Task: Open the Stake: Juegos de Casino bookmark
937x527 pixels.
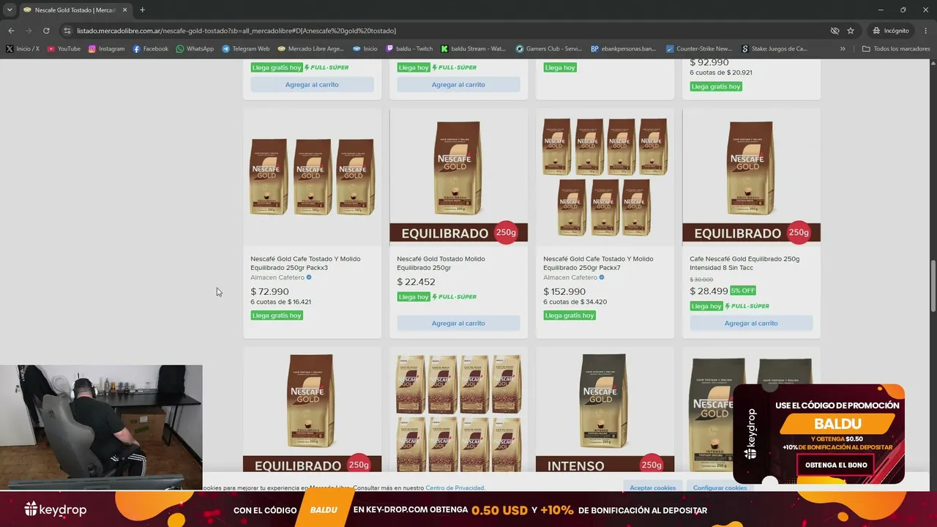Action: (x=774, y=49)
